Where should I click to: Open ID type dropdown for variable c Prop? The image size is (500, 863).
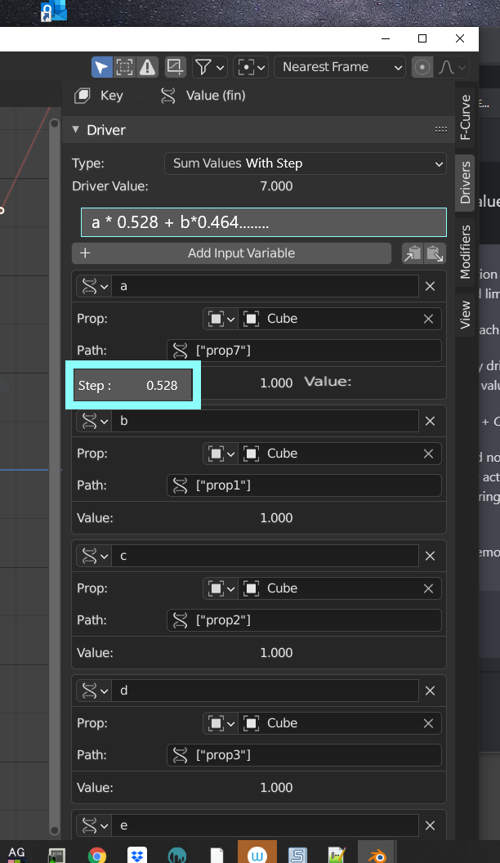click(221, 588)
